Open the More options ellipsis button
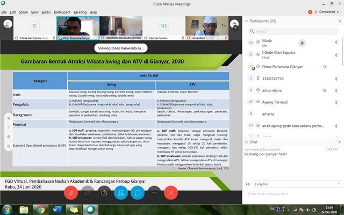 coord(154,192)
